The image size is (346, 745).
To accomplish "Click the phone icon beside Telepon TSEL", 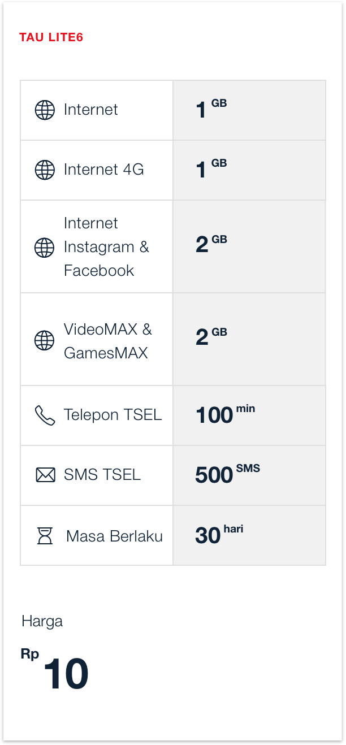I will [45, 415].
